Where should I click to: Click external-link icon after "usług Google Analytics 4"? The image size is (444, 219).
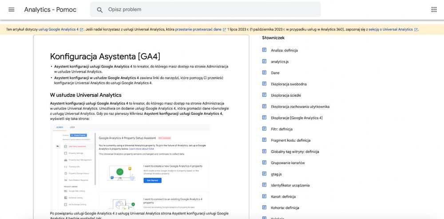coord(82,30)
